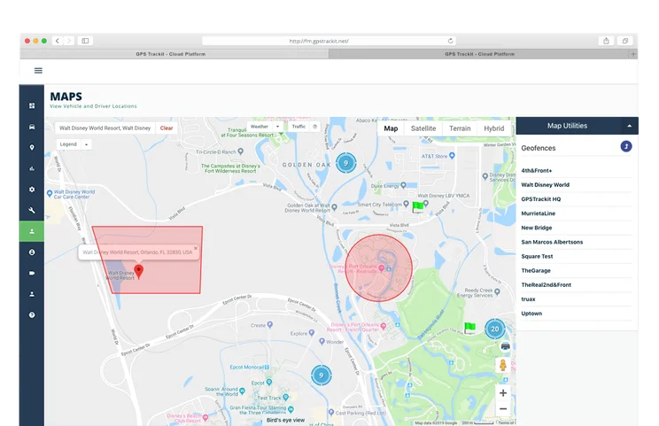This screenshot has height=426, width=659.
Task: Clear the map address search
Action: tap(167, 128)
